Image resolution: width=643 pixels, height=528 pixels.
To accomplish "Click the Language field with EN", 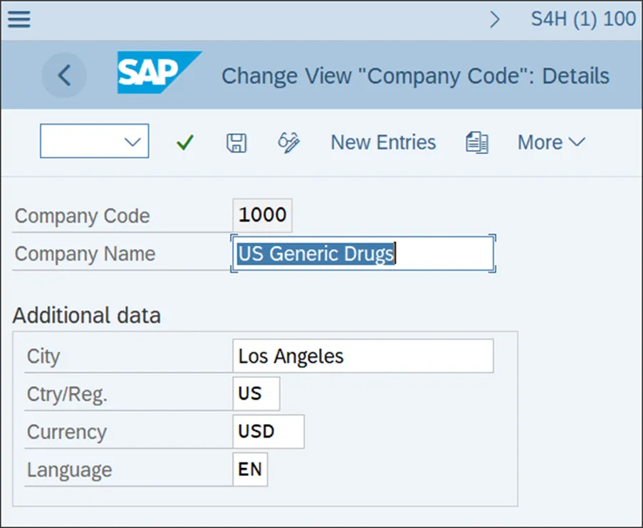I will pyautogui.click(x=250, y=470).
